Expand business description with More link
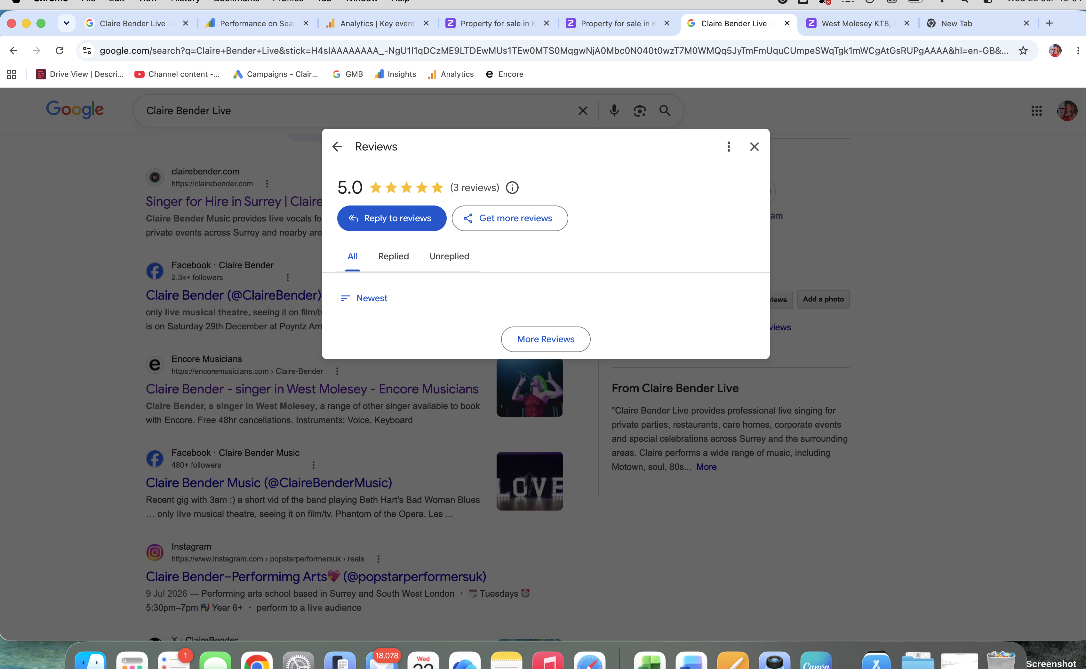Image resolution: width=1086 pixels, height=669 pixels. [706, 467]
